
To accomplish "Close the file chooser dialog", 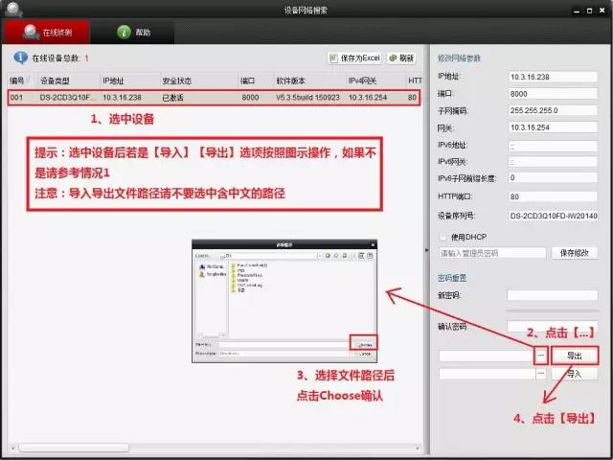I will pyautogui.click(x=375, y=245).
